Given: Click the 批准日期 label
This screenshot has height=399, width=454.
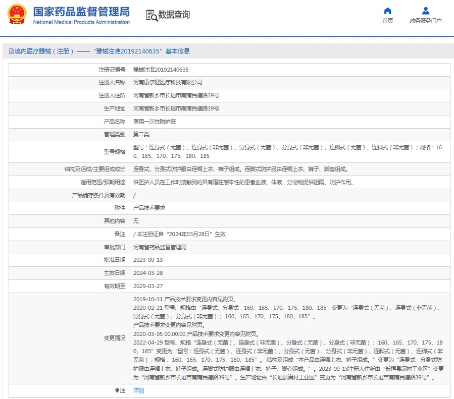Looking at the screenshot, I should point(114,260).
